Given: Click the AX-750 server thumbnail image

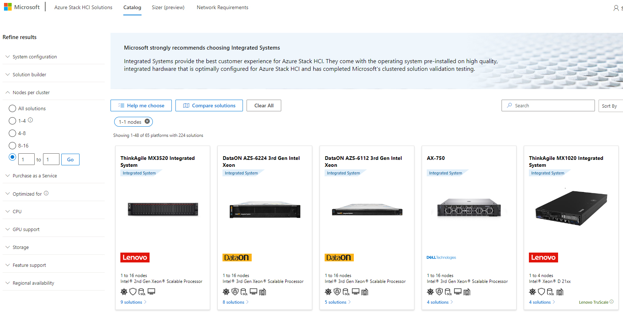Looking at the screenshot, I should pos(469,208).
